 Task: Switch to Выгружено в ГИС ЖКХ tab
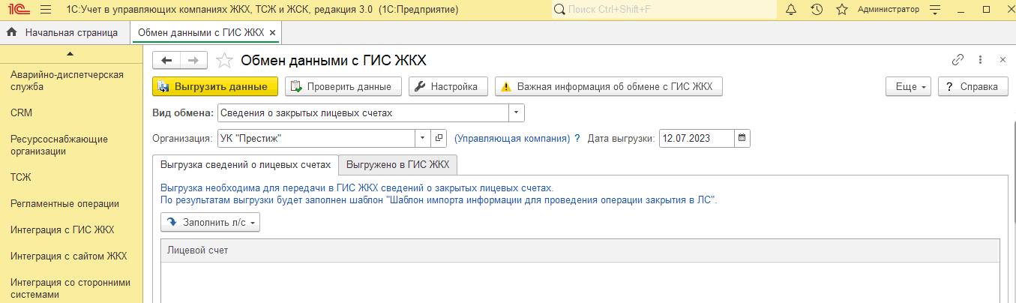pyautogui.click(x=398, y=164)
